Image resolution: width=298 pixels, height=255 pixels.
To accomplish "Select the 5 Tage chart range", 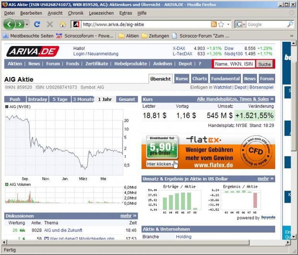I will 60,99.
